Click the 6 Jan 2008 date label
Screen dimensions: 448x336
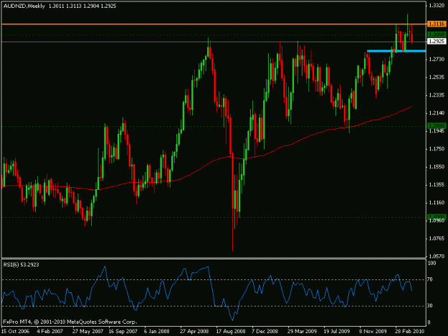pos(157,332)
